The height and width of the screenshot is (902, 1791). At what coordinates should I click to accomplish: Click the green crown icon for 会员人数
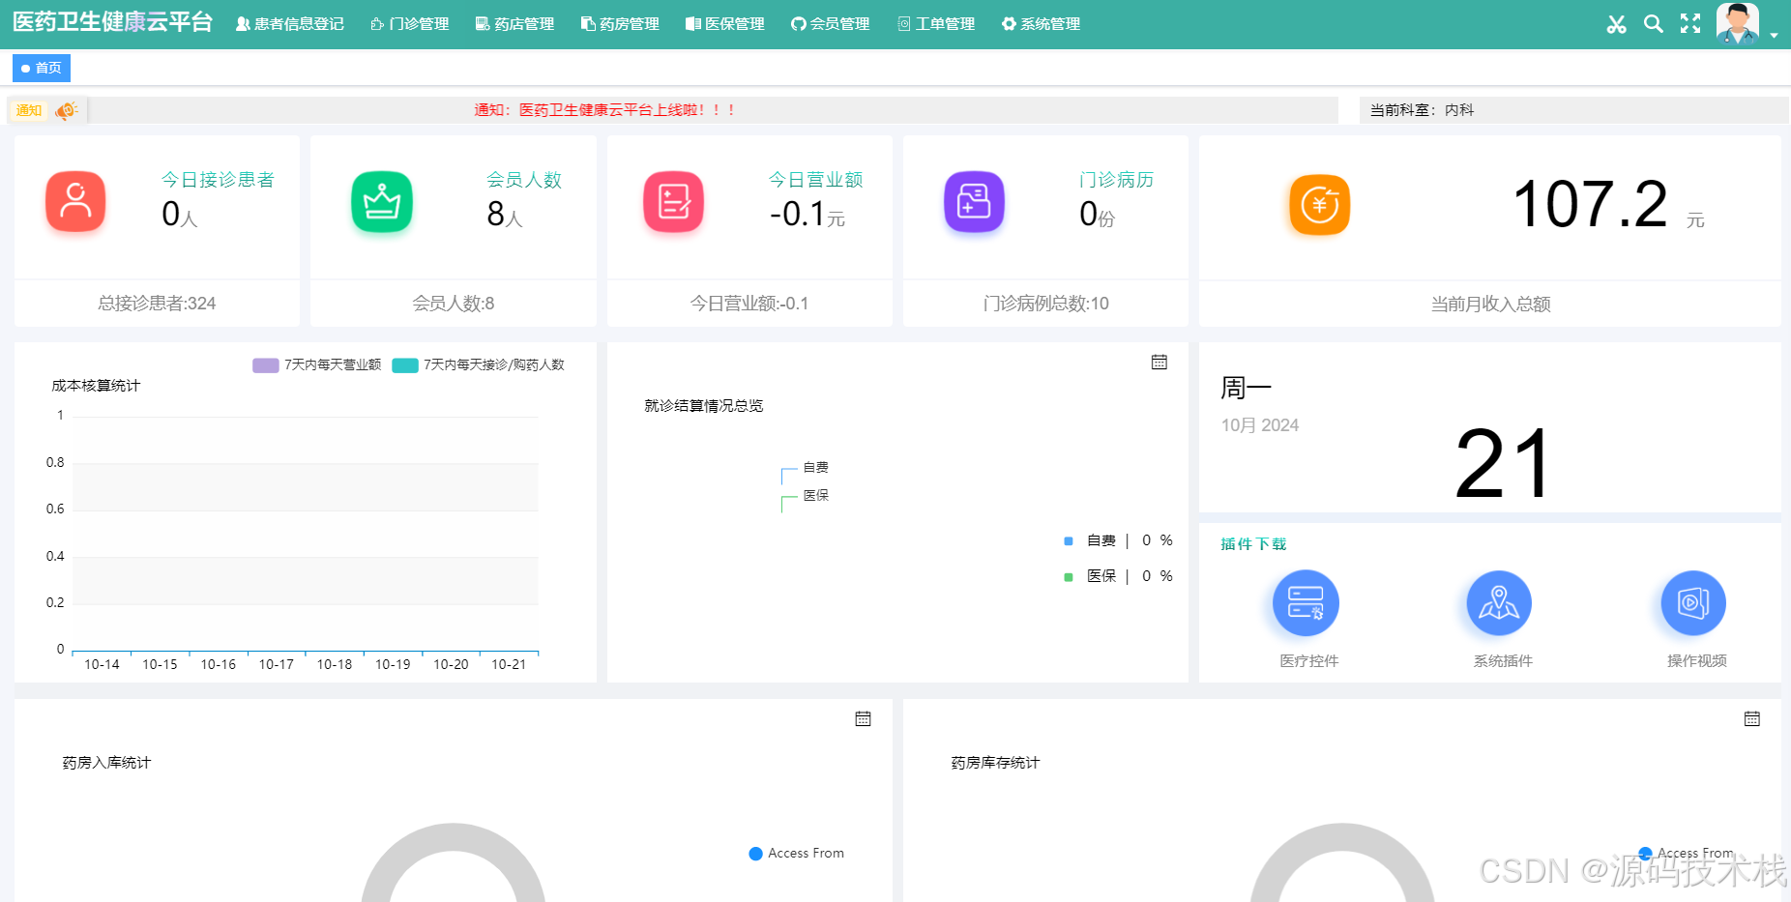[382, 201]
